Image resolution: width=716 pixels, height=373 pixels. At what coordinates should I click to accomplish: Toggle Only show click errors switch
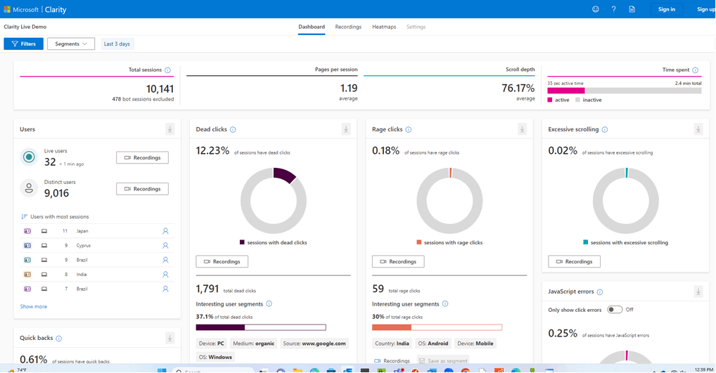click(615, 310)
